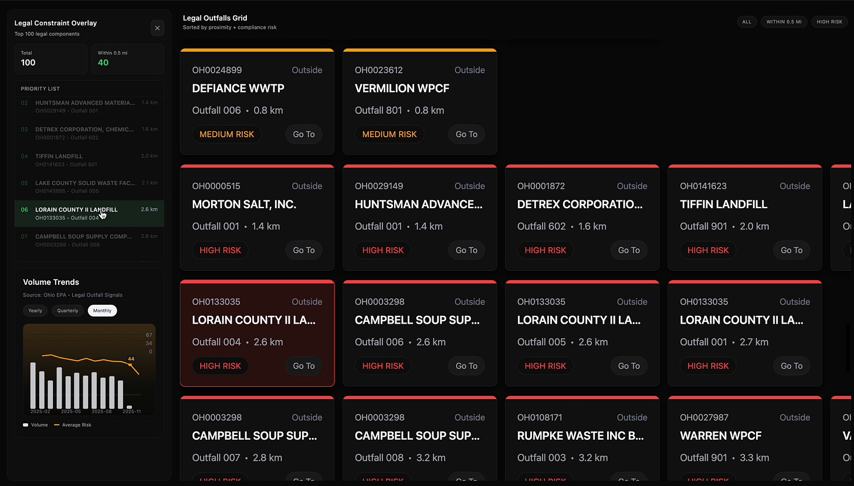This screenshot has height=486, width=854.
Task: Select Huntsman Advanced Materials list item
Action: 89,106
